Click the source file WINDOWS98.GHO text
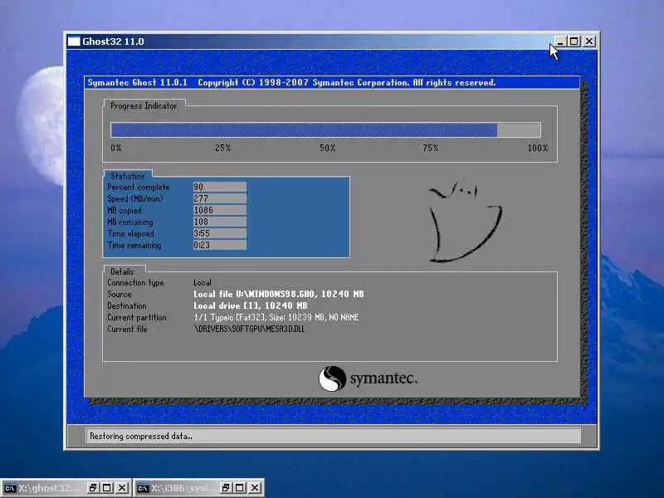The height and width of the screenshot is (498, 664). [x=279, y=294]
